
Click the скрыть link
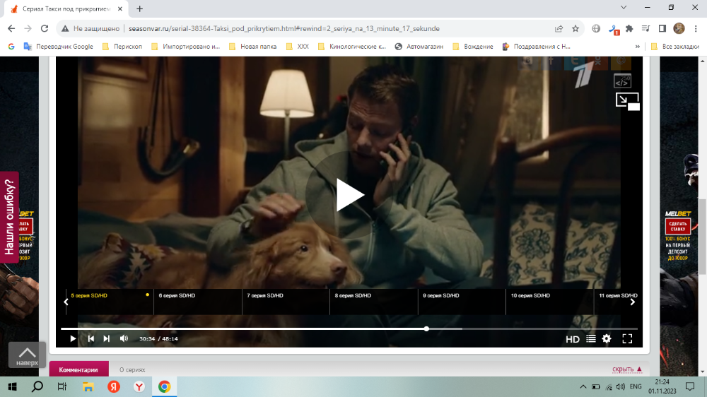[626, 369]
